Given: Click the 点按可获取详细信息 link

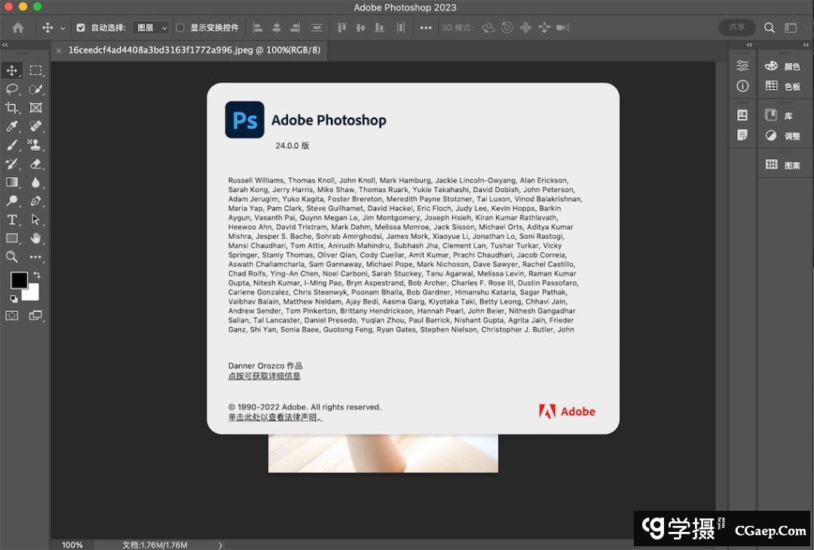Looking at the screenshot, I should coord(264,376).
